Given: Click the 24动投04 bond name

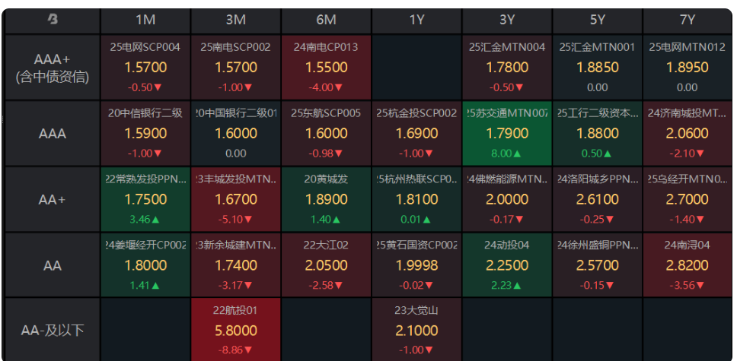Looking at the screenshot, I should point(507,245).
